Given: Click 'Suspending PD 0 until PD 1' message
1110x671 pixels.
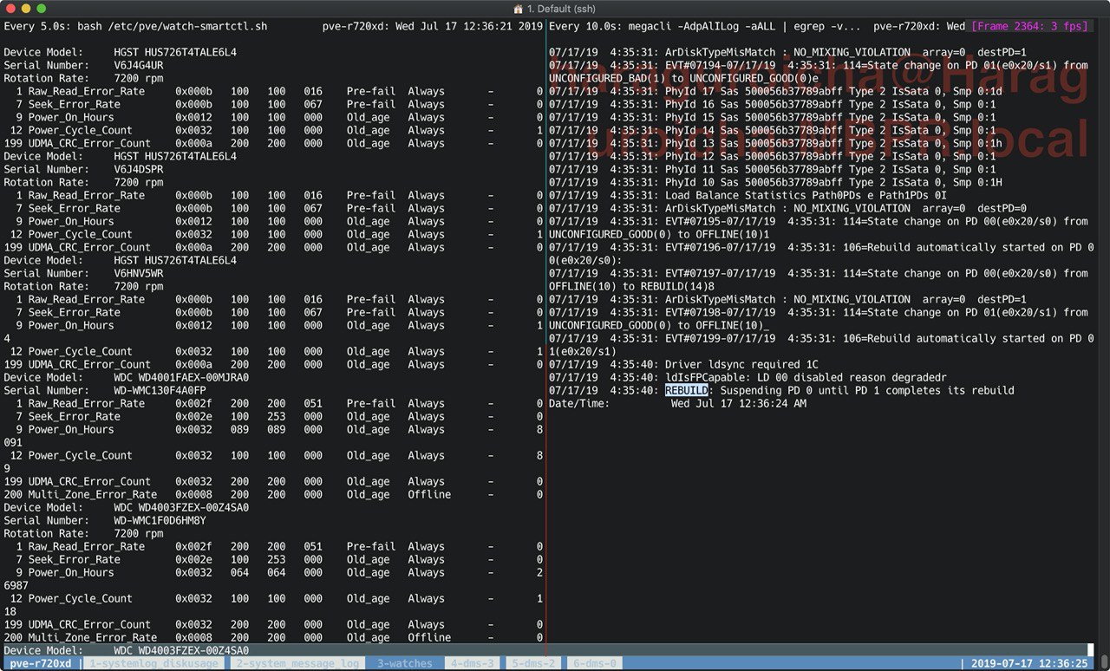Looking at the screenshot, I should [x=867, y=390].
